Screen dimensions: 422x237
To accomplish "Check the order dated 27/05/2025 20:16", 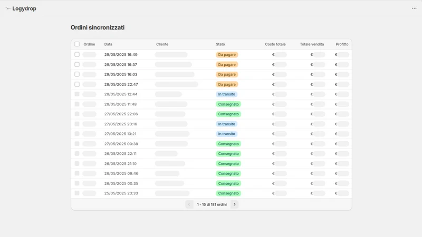I will click(77, 124).
